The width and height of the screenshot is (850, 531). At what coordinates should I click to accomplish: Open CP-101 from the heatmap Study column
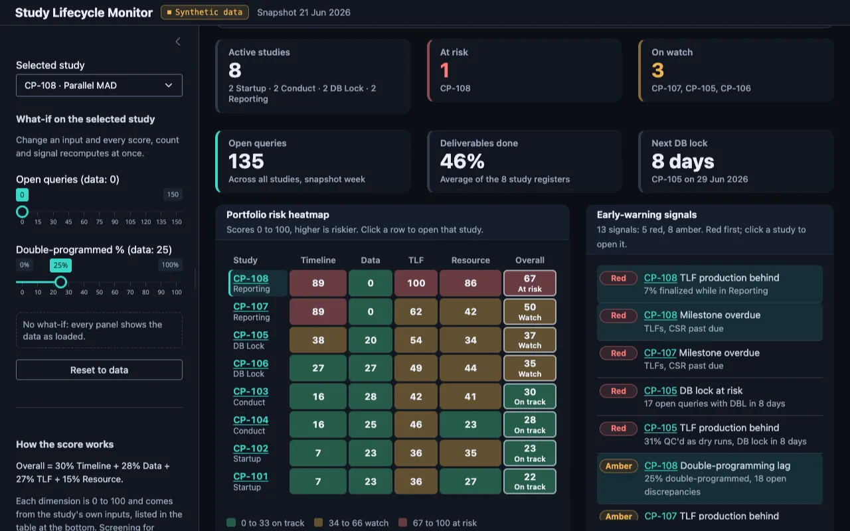251,477
